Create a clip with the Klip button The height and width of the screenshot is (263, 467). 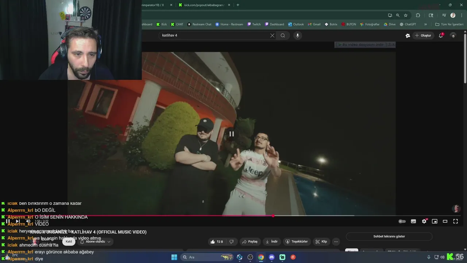(321, 241)
